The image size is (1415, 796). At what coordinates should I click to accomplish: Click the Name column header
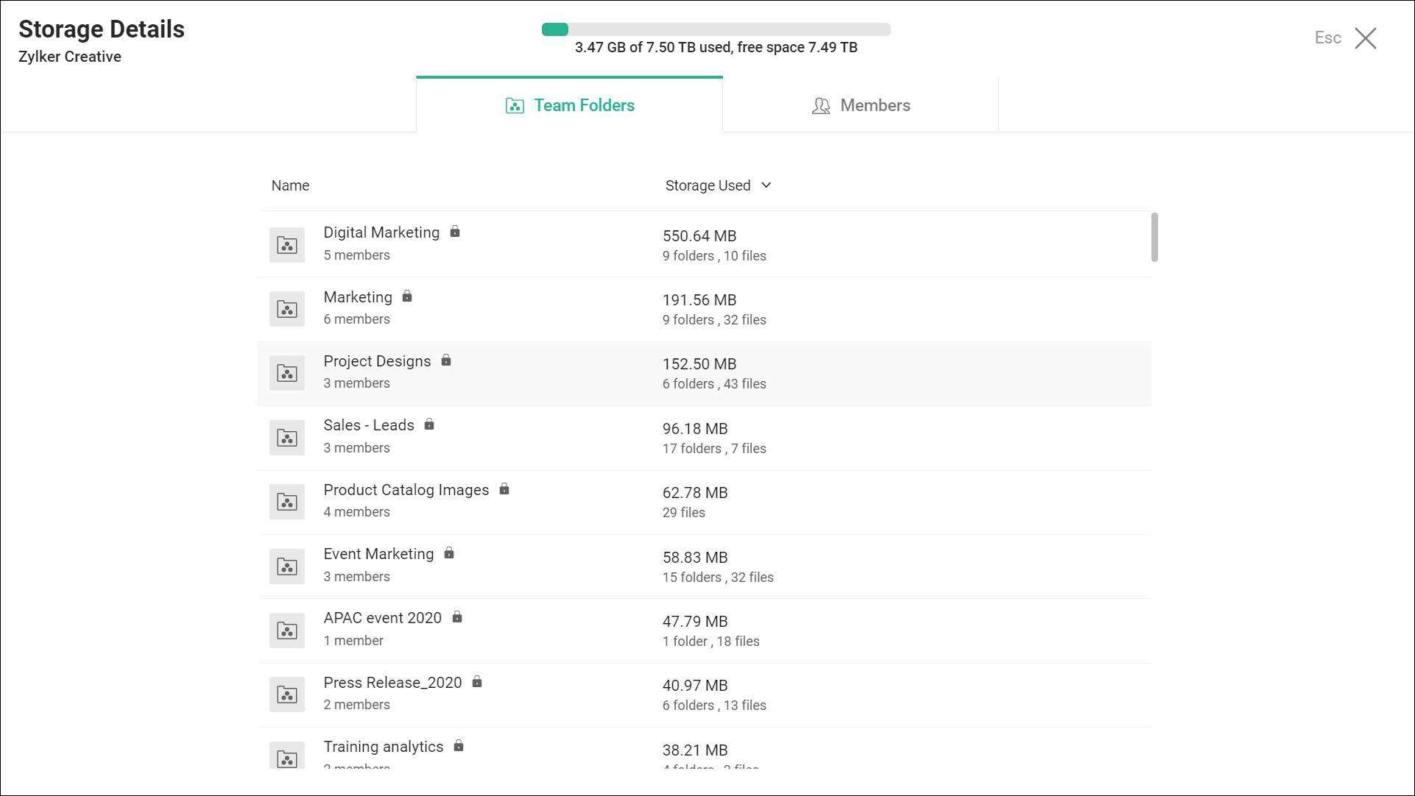tap(290, 185)
